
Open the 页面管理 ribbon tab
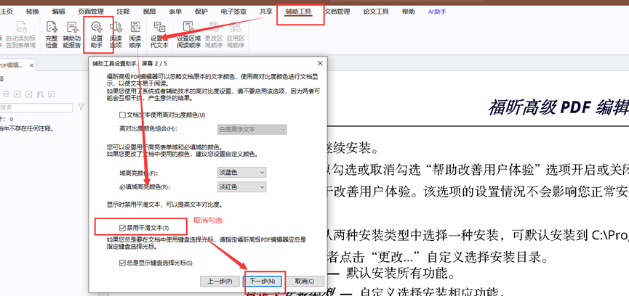pos(90,12)
